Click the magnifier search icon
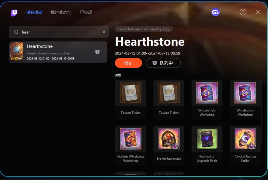 (16, 32)
